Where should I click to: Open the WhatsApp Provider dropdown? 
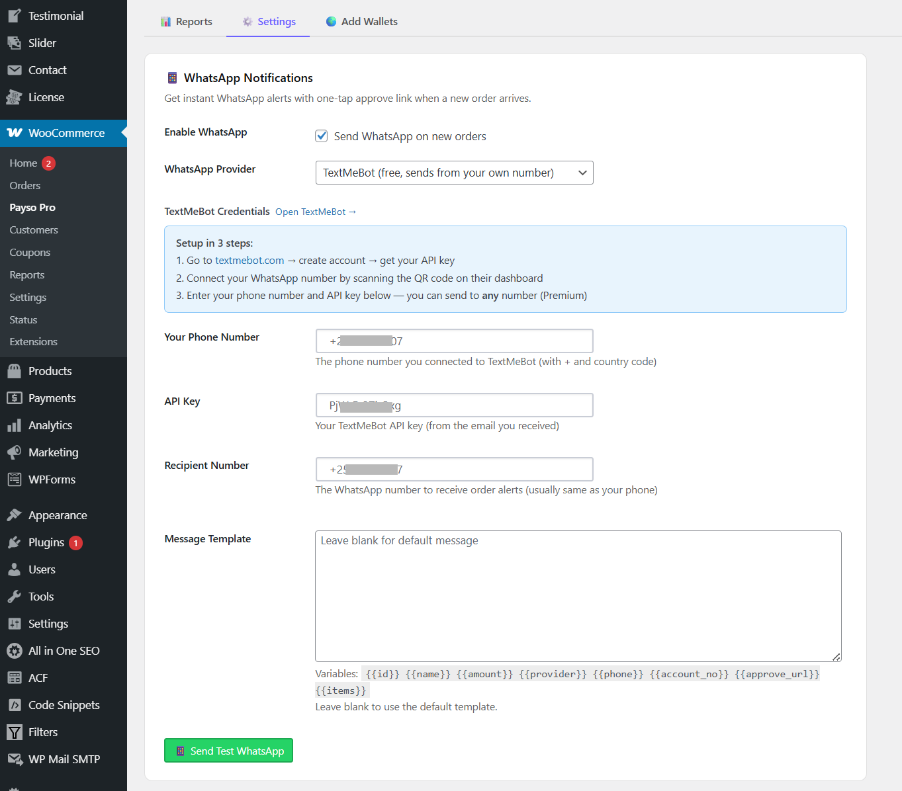pyautogui.click(x=454, y=173)
